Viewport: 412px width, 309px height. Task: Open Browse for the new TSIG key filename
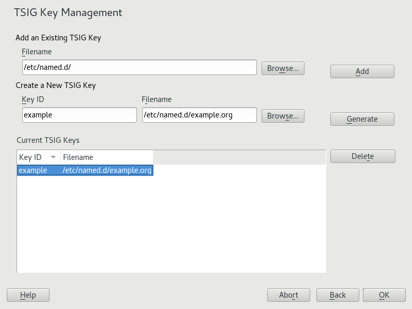coord(283,116)
